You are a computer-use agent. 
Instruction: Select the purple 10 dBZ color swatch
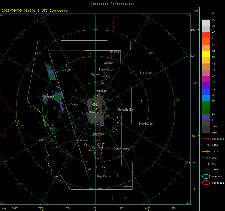[206, 117]
